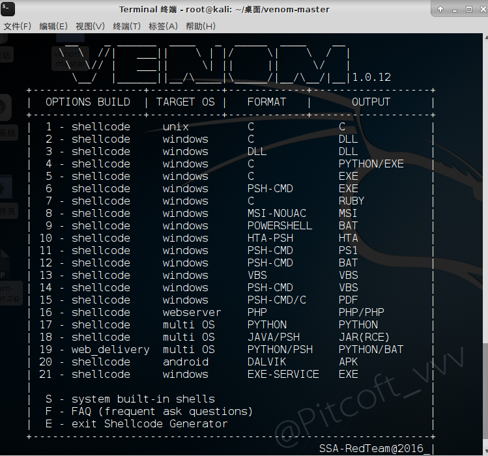Screen dimensions: 488x456
Task: Open the 帮助(H) menu
Action: [201, 26]
